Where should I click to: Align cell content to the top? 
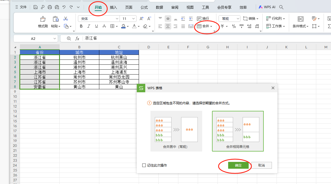click(160, 19)
